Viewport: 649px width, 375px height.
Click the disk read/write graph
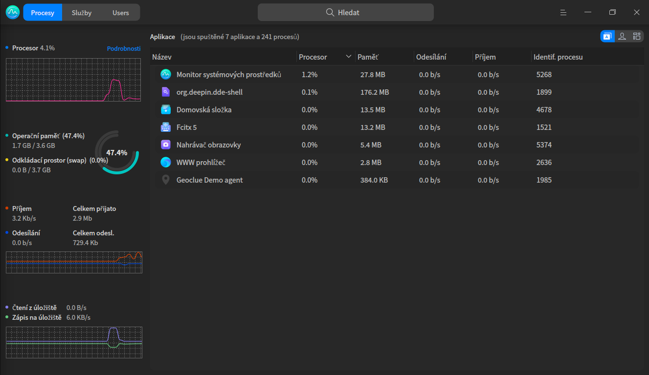74,342
